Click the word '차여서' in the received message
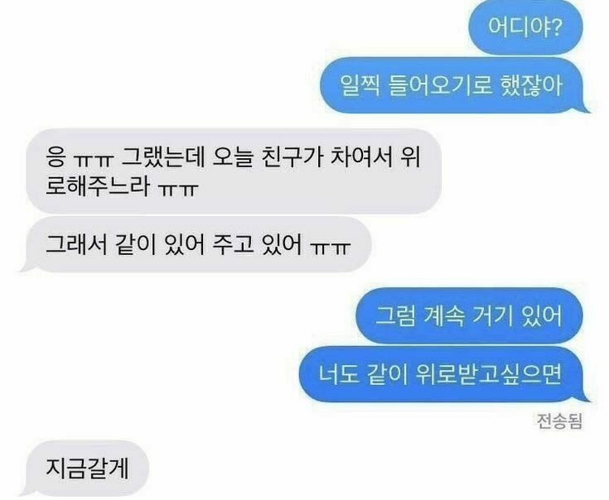This screenshot has height=500, width=609. click(360, 157)
